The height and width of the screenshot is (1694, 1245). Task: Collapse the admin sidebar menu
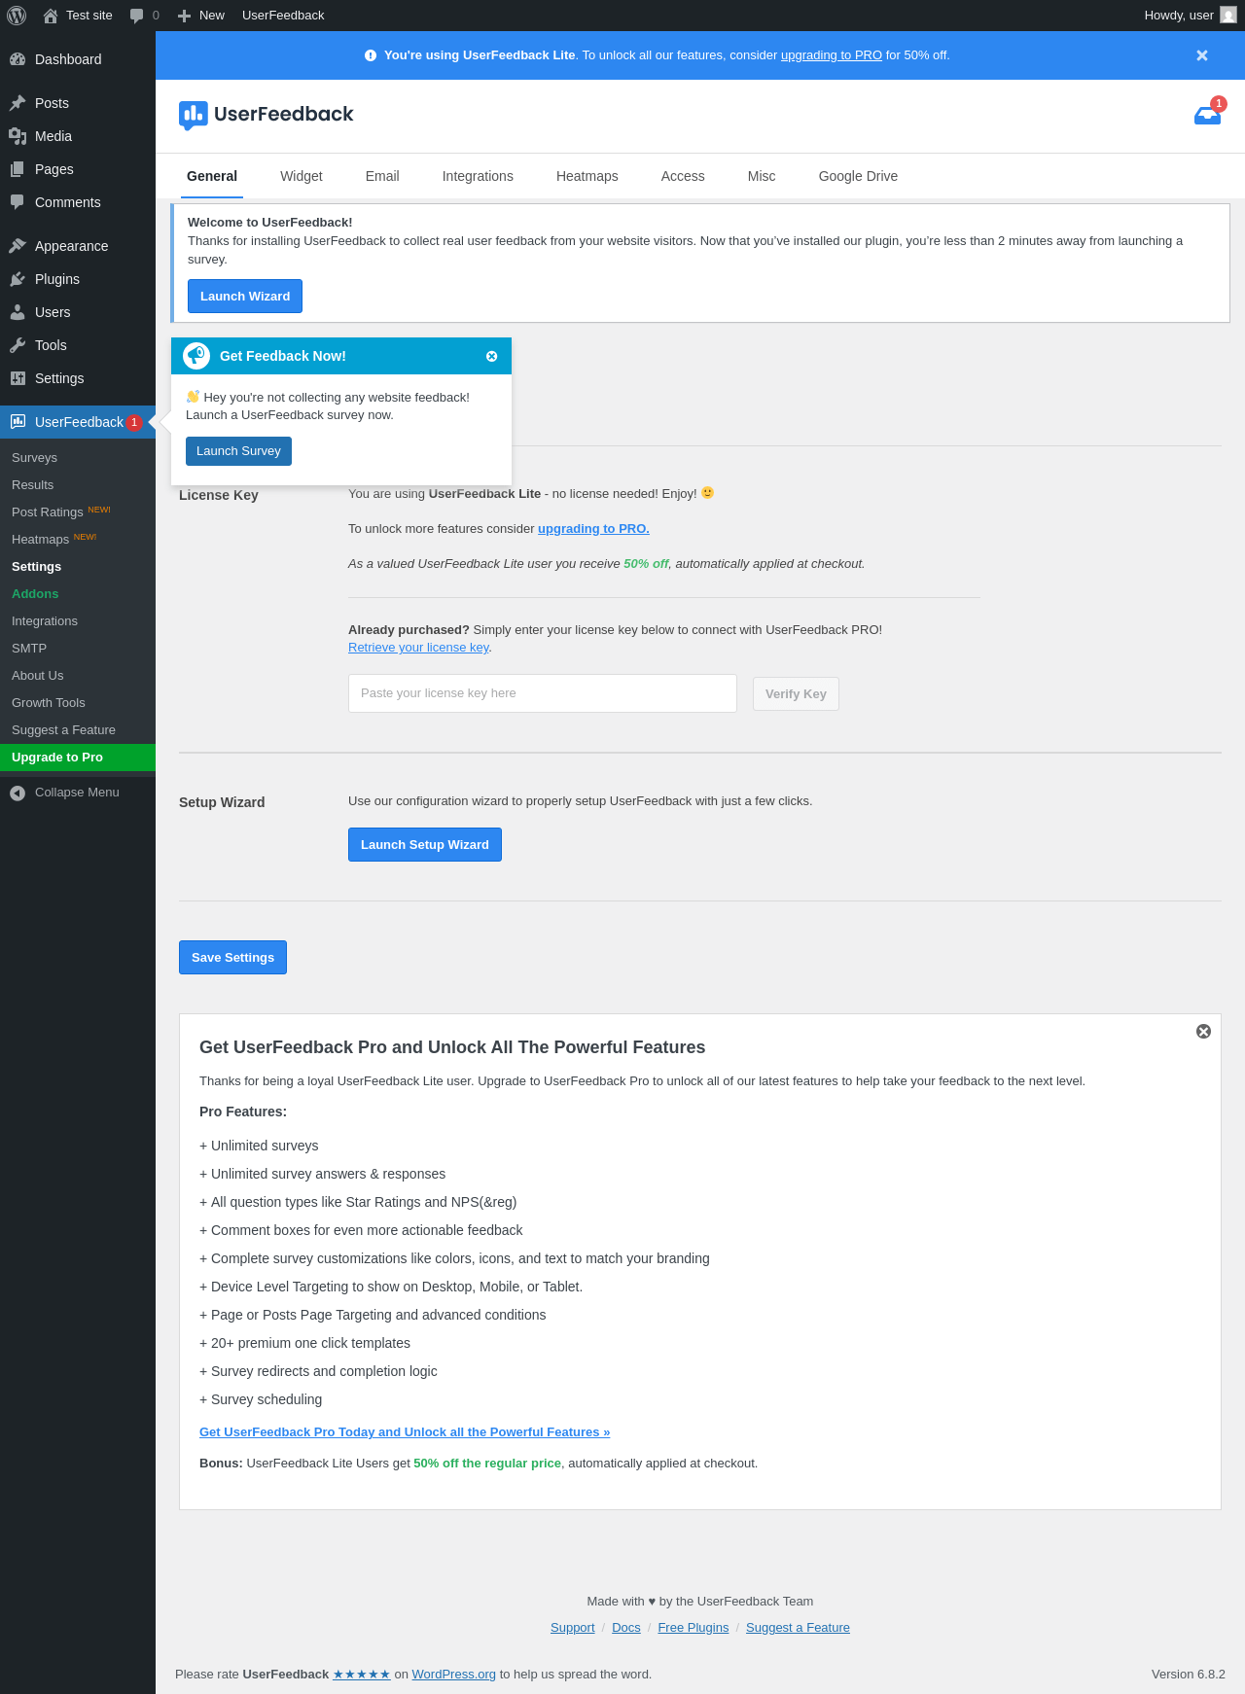(78, 793)
